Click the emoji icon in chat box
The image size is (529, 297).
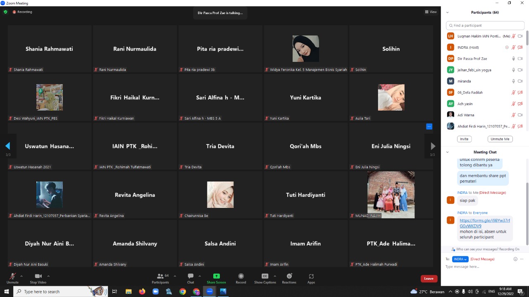click(x=515, y=259)
